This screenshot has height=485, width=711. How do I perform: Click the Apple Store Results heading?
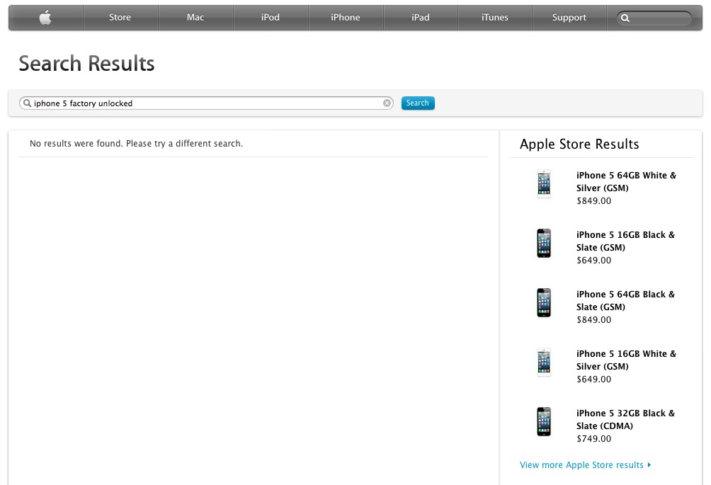(579, 144)
